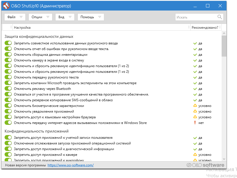Toggle software quality improvement program switch
The image size is (237, 178).
click(x=8, y=94)
